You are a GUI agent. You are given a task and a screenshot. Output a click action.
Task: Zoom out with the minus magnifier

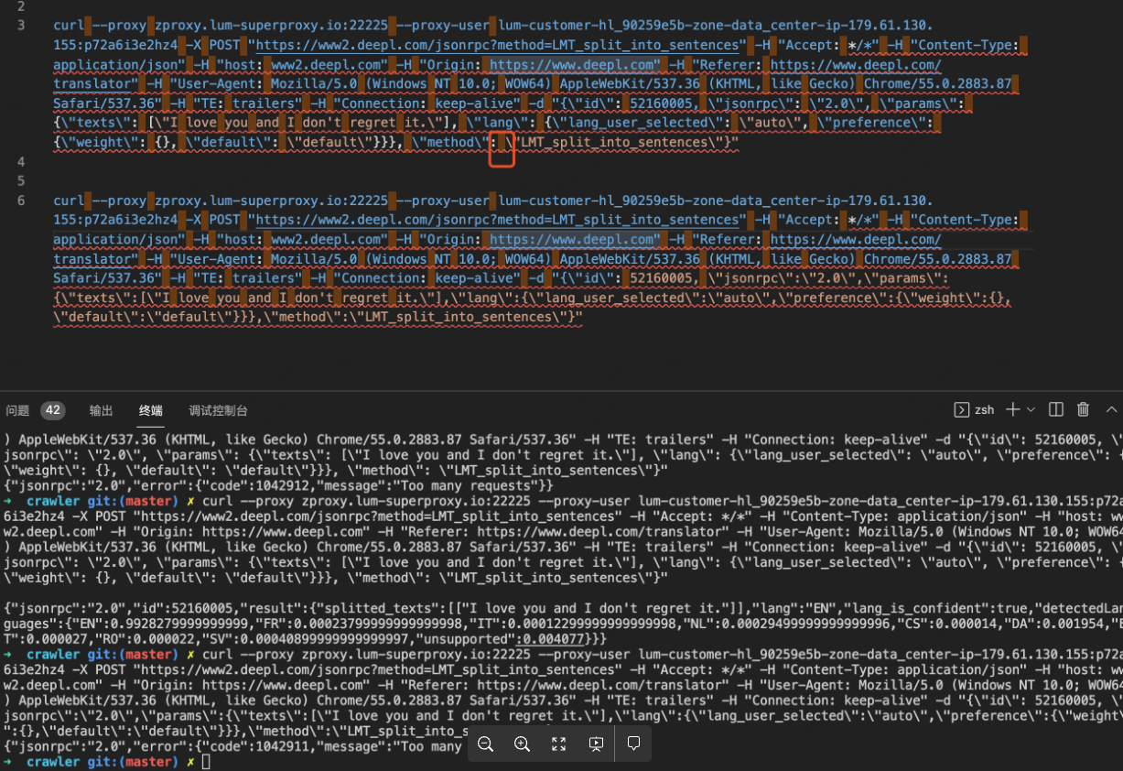tap(486, 744)
